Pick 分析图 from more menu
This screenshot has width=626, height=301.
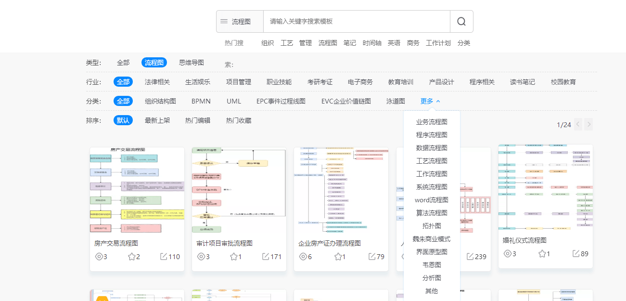(x=432, y=278)
